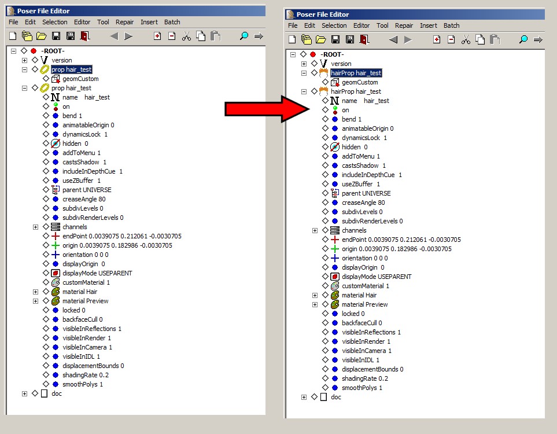Open the Insert menu in right window

(x=429, y=25)
